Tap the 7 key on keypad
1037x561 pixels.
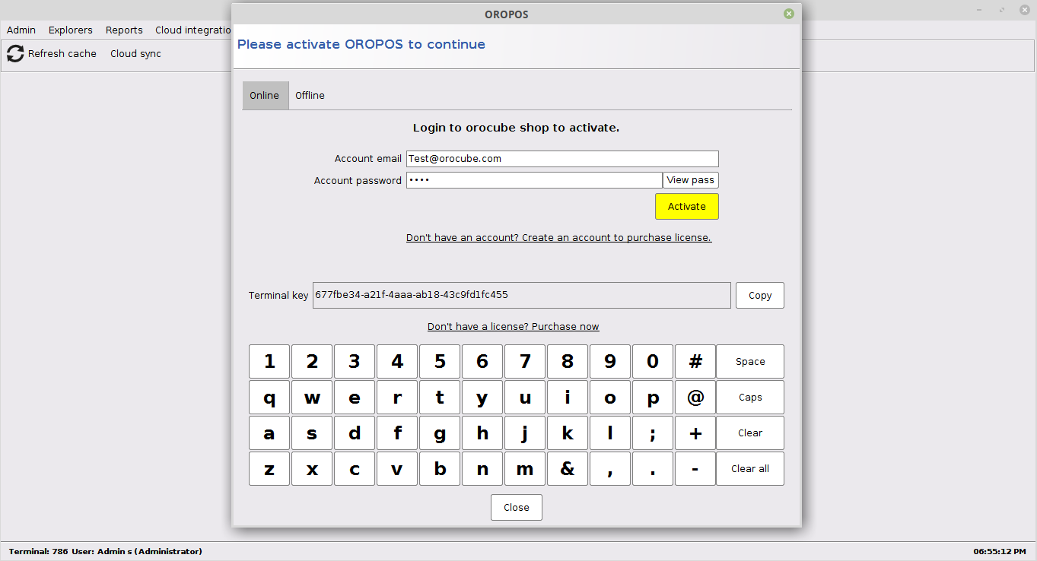(525, 362)
